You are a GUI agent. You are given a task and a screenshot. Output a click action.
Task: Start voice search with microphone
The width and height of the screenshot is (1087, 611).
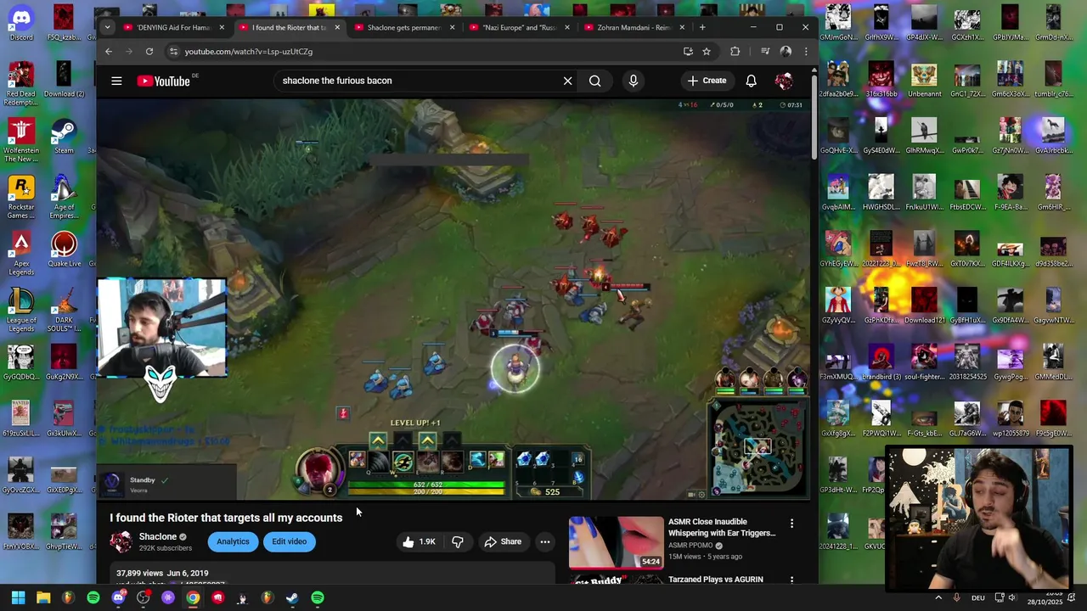coord(633,81)
